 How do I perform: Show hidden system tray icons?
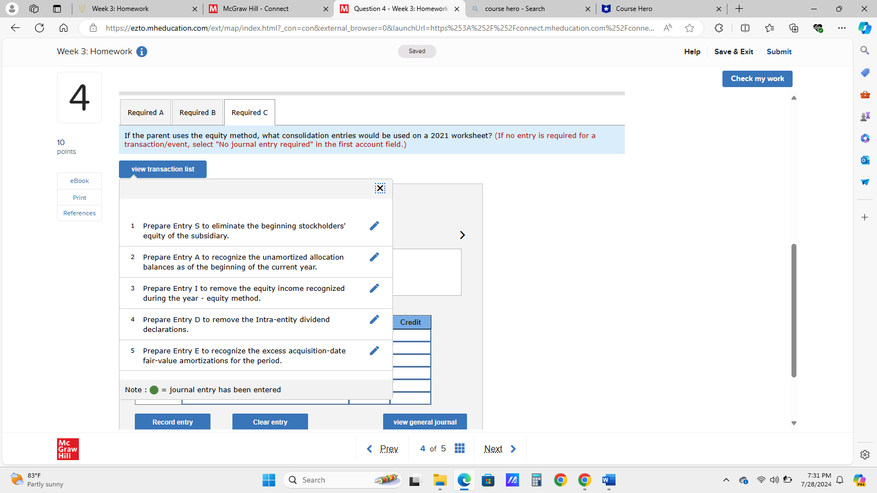click(726, 480)
